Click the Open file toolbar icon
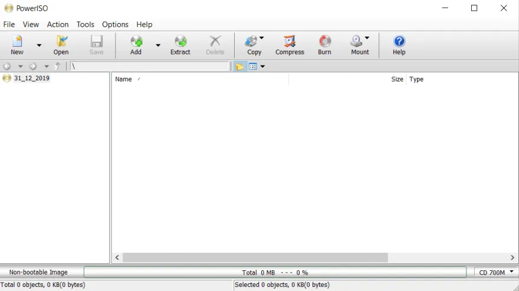This screenshot has height=291, width=519. coord(61,41)
